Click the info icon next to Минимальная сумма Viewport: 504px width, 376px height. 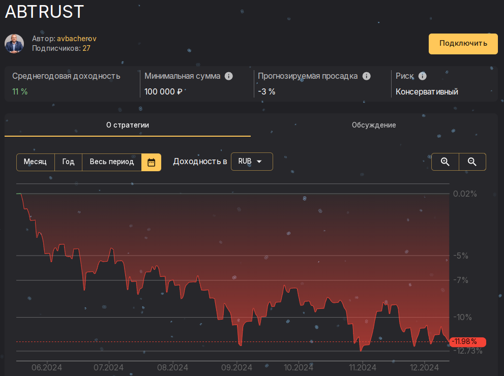[229, 76]
